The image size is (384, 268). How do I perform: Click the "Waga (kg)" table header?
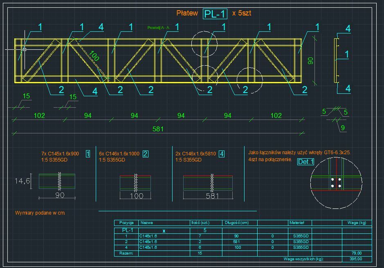[x=357, y=223]
